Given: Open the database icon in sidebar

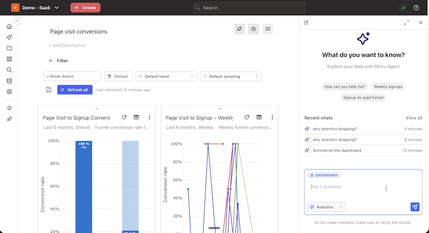Looking at the screenshot, I should [x=9, y=81].
